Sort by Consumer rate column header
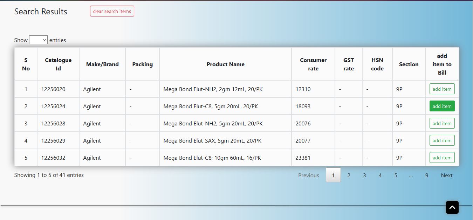473x220 pixels. tap(313, 64)
